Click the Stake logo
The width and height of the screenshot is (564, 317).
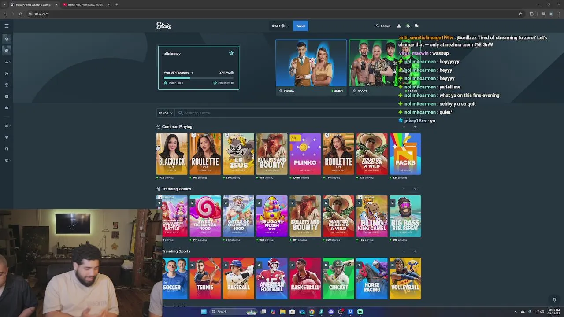[163, 26]
